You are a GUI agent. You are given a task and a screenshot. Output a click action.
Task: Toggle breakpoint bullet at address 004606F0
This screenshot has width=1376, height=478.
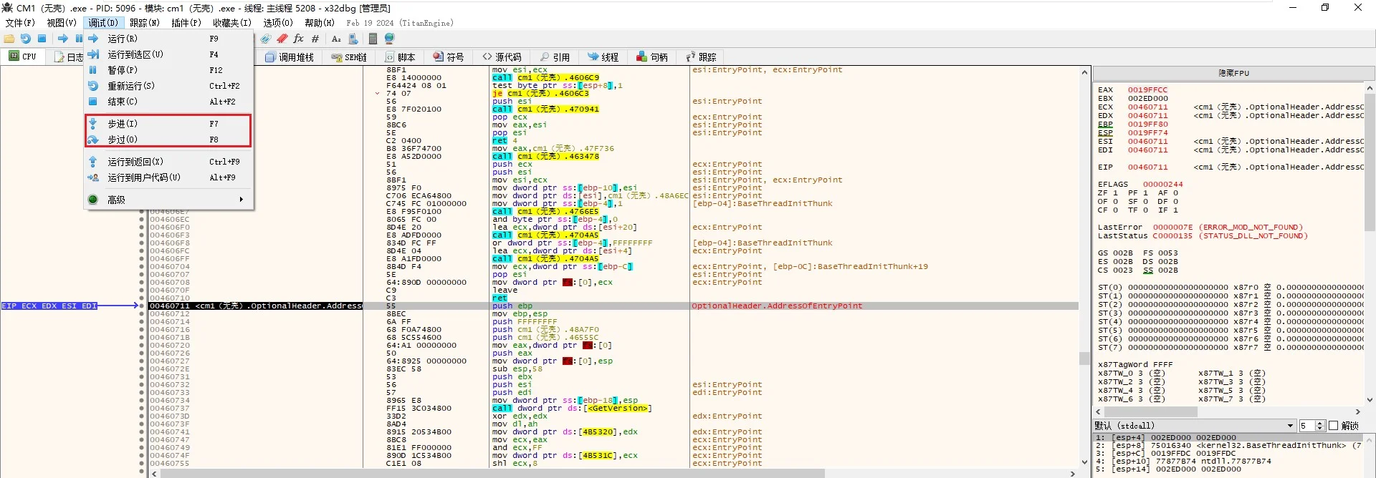[142, 228]
